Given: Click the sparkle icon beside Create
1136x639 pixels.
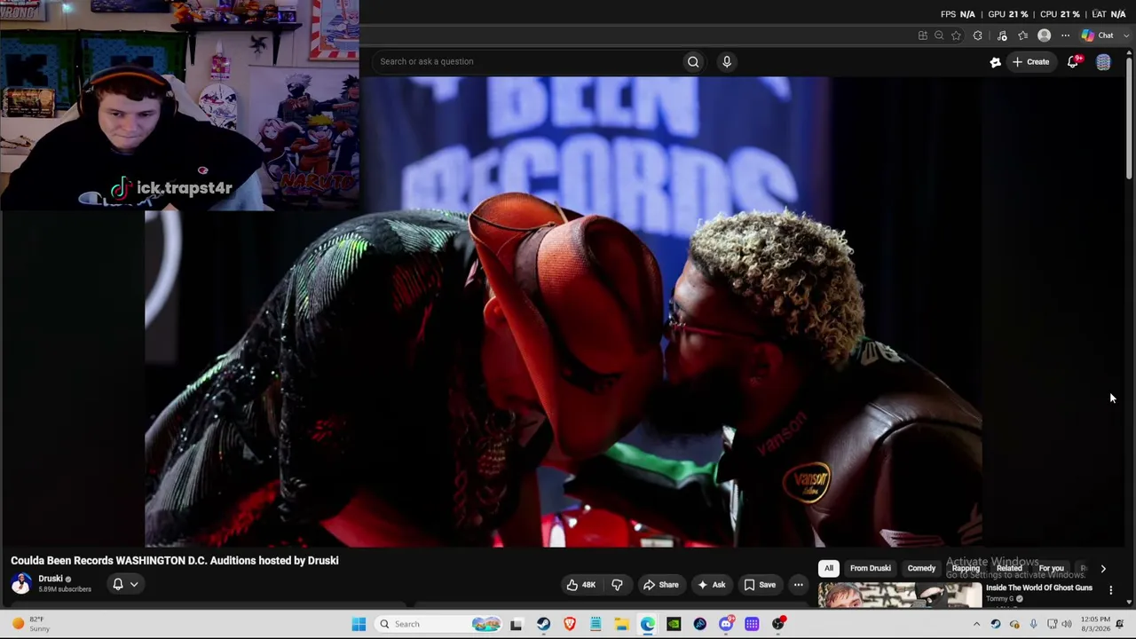Looking at the screenshot, I should coord(995,61).
